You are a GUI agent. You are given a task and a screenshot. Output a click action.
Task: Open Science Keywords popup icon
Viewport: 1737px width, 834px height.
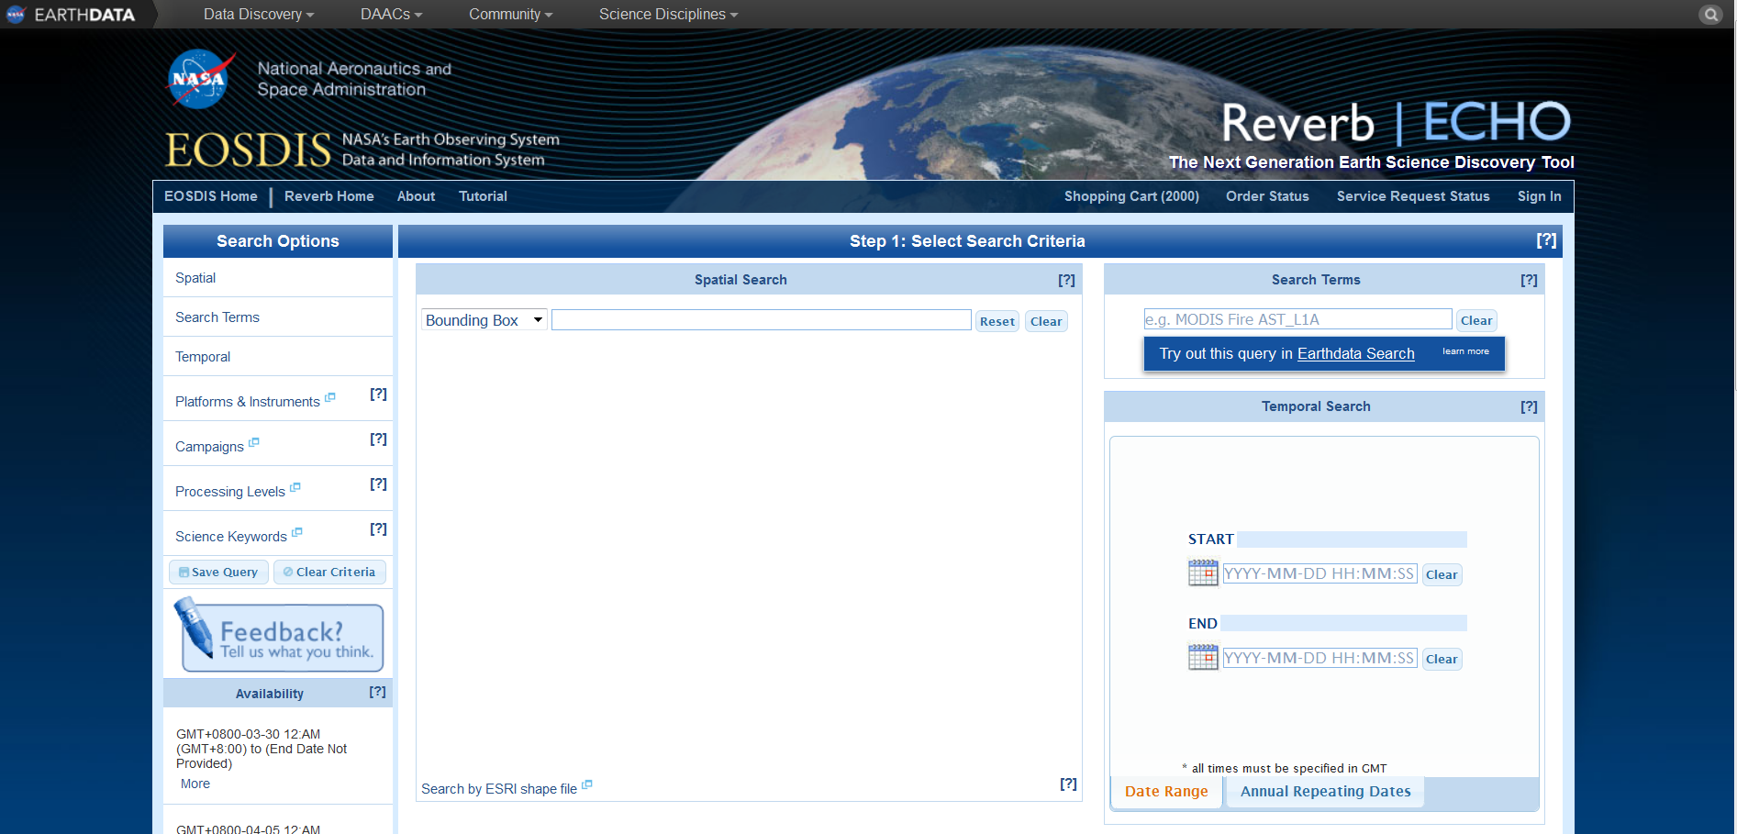click(297, 532)
